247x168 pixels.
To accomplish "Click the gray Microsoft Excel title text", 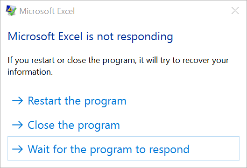I will (47, 11).
